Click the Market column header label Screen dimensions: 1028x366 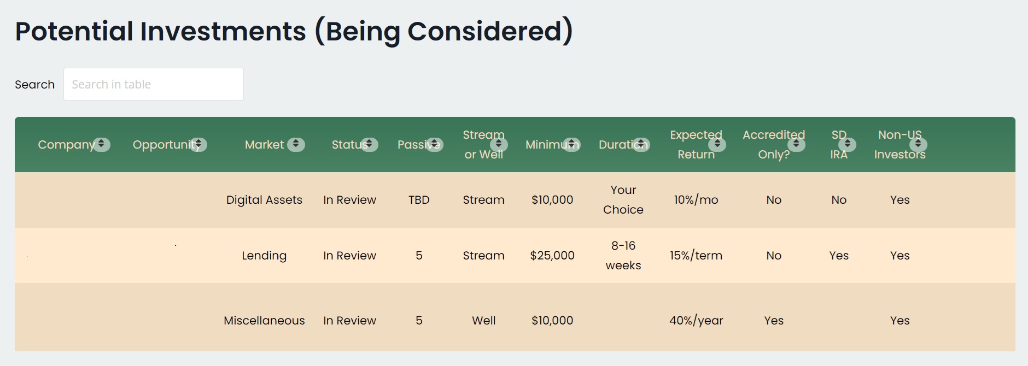(x=264, y=144)
